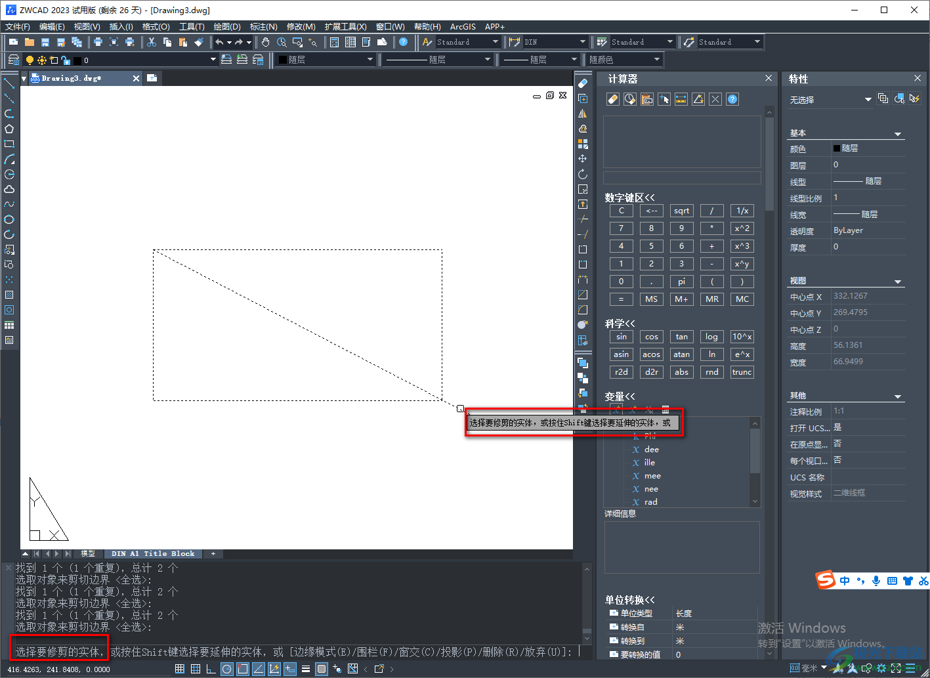Click calculator Get Coordinates cursor icon

[x=664, y=99]
